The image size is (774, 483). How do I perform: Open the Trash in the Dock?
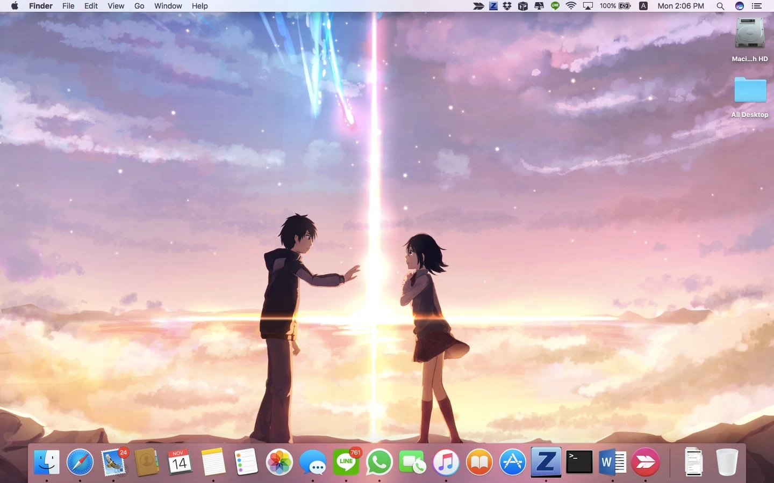point(727,462)
